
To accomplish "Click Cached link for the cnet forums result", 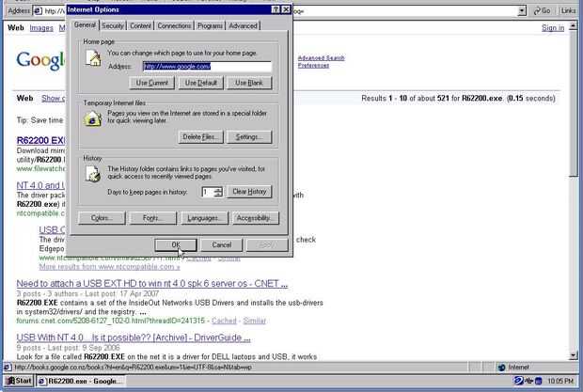I will 224,321.
